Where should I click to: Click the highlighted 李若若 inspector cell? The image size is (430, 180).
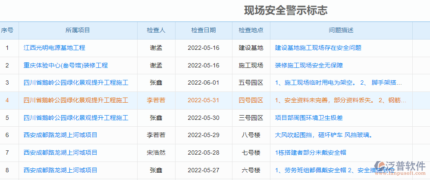156,100
